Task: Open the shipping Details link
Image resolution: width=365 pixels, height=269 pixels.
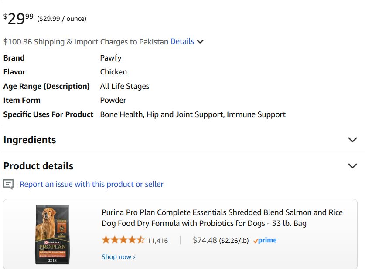Action: (182, 42)
